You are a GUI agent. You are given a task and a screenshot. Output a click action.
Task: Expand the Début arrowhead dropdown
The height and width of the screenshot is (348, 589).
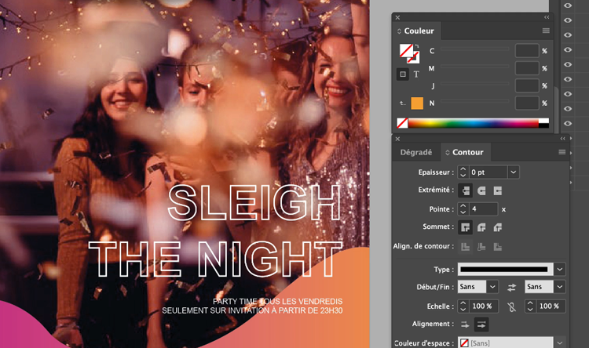(491, 287)
